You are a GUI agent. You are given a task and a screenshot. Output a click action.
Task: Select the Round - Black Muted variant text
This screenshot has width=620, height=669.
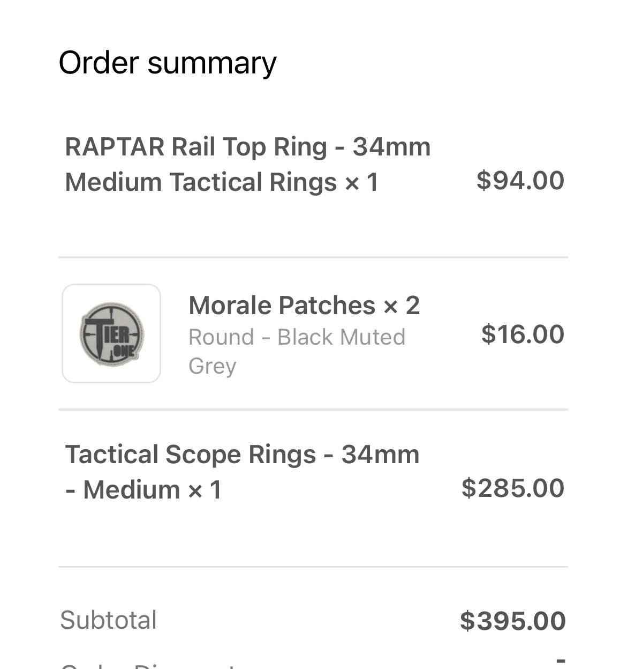click(297, 337)
